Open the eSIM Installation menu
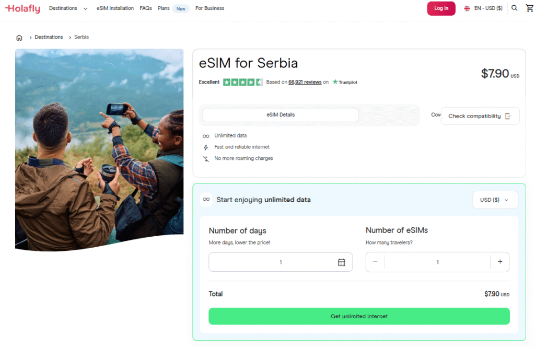 (115, 8)
